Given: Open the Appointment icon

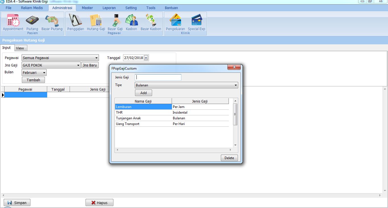Looking at the screenshot, I should point(13,22).
